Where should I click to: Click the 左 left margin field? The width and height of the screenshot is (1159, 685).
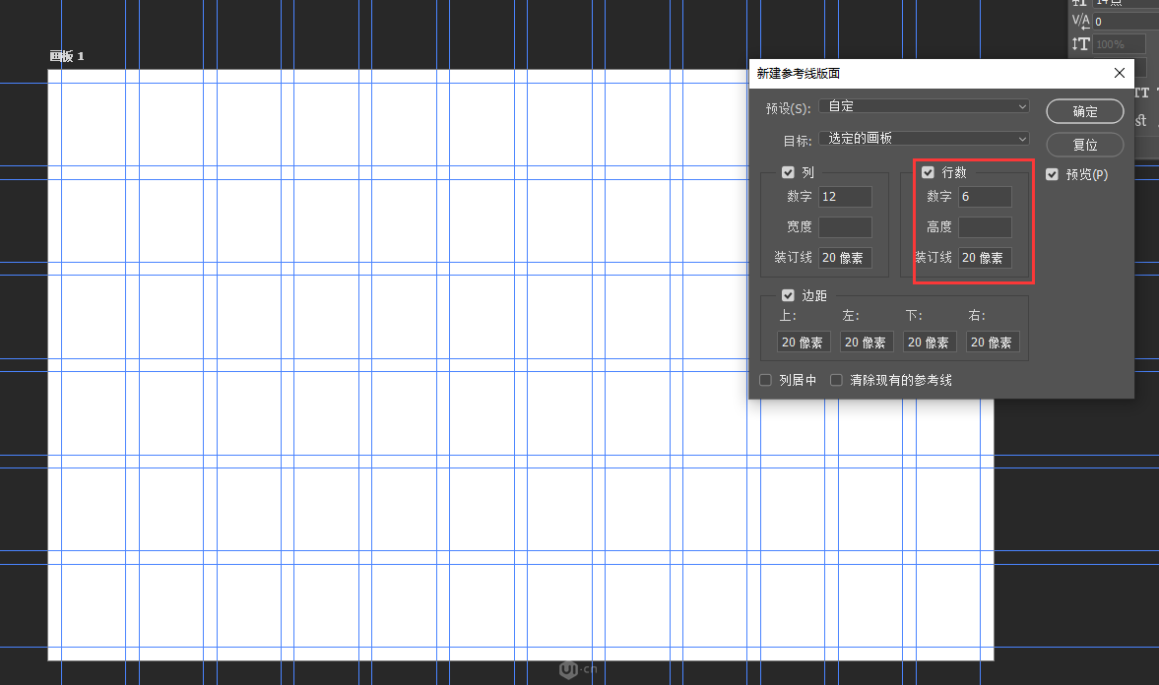coord(867,342)
